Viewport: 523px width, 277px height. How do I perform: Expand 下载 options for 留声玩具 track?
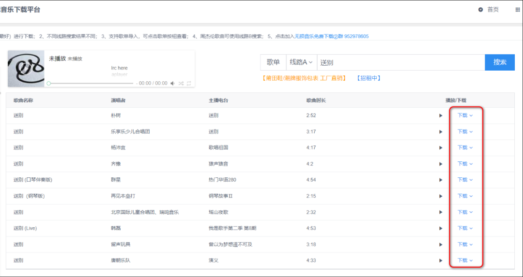tap(465, 245)
